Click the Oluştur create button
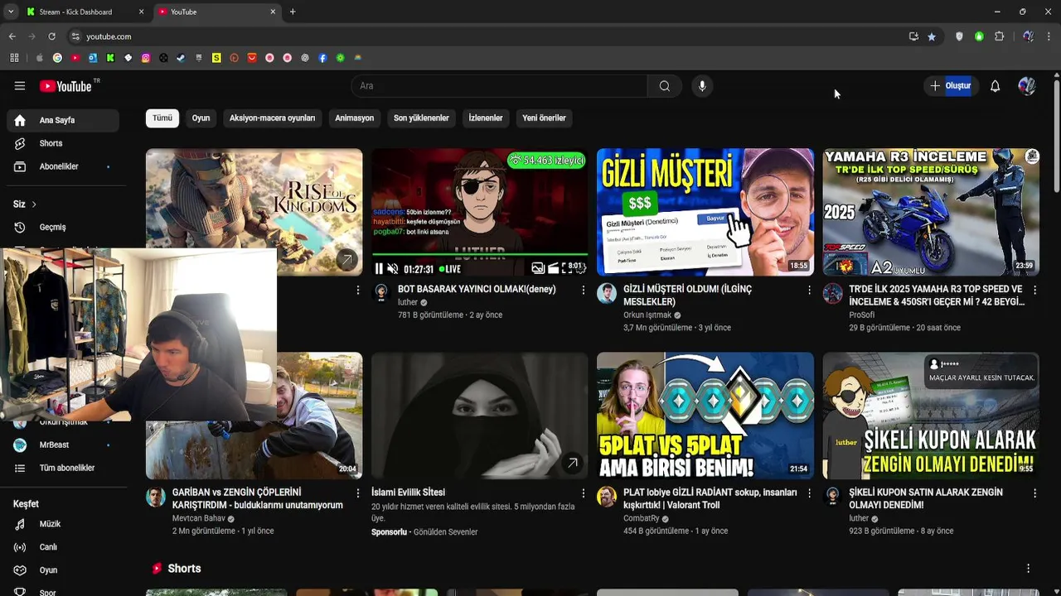 point(950,86)
